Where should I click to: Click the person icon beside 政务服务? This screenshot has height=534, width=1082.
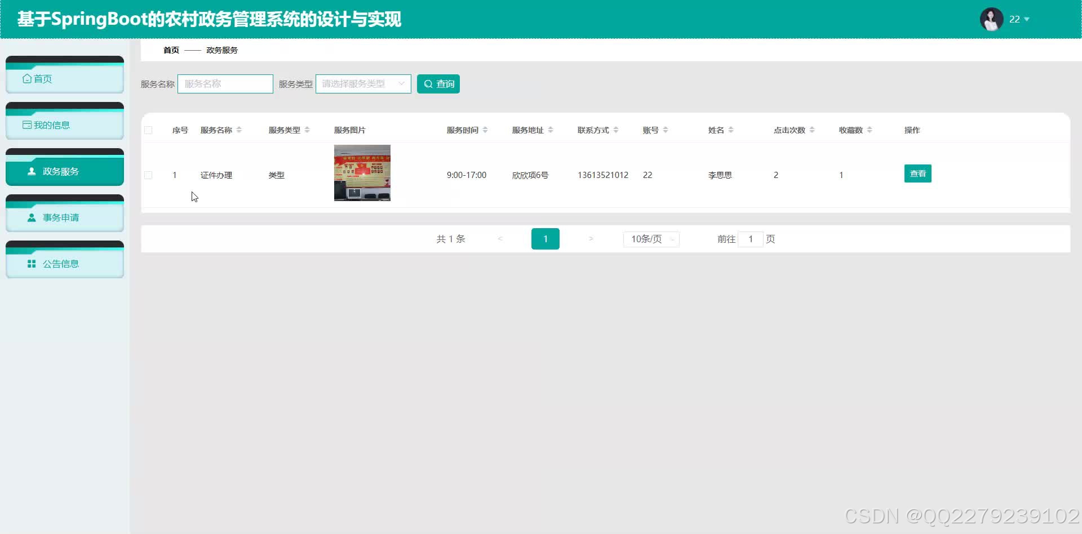click(32, 171)
